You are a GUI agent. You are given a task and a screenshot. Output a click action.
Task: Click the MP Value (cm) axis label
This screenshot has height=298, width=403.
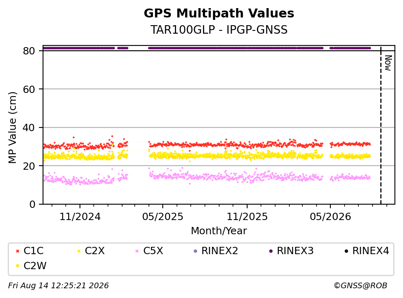pyautogui.click(x=12, y=127)
